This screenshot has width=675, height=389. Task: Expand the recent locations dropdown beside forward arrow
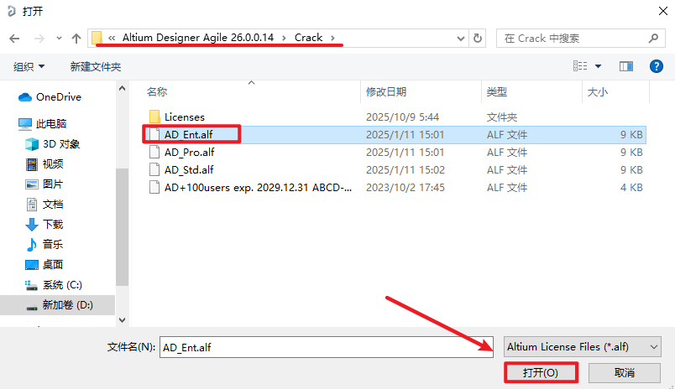click(x=58, y=39)
